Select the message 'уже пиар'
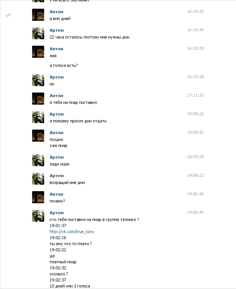The height and width of the screenshot is (289, 236). pos(59,145)
